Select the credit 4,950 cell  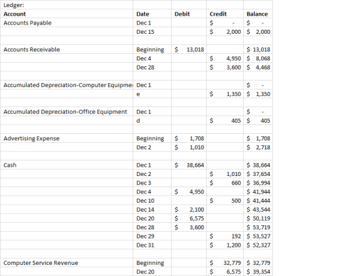click(x=225, y=58)
